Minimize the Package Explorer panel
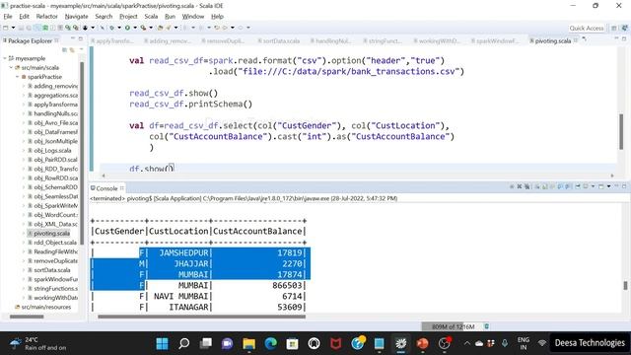Image resolution: width=631 pixels, height=355 pixels. (x=73, y=38)
